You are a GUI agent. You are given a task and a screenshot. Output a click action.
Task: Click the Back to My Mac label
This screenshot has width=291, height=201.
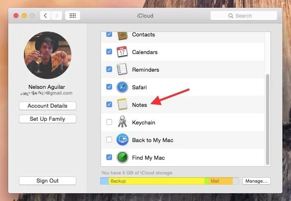coord(153,140)
